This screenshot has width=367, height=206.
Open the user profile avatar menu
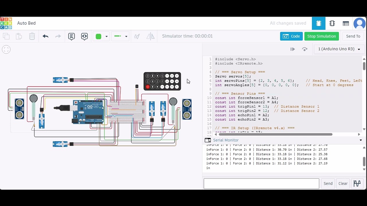(360, 23)
